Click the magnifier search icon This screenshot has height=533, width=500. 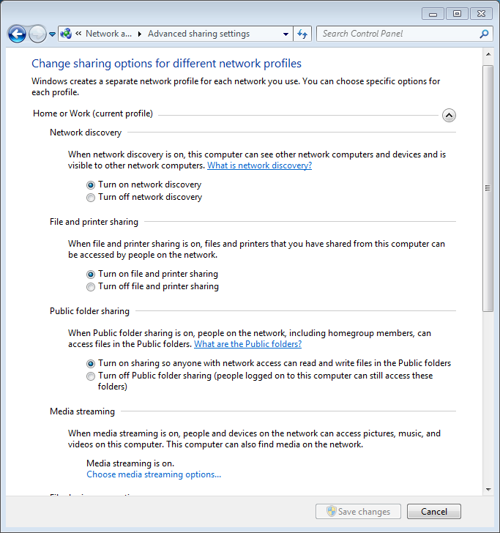484,34
